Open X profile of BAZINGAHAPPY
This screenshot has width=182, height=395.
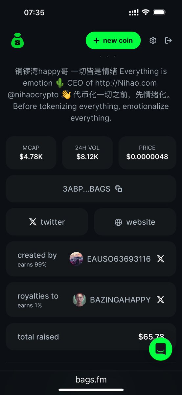coord(161,299)
